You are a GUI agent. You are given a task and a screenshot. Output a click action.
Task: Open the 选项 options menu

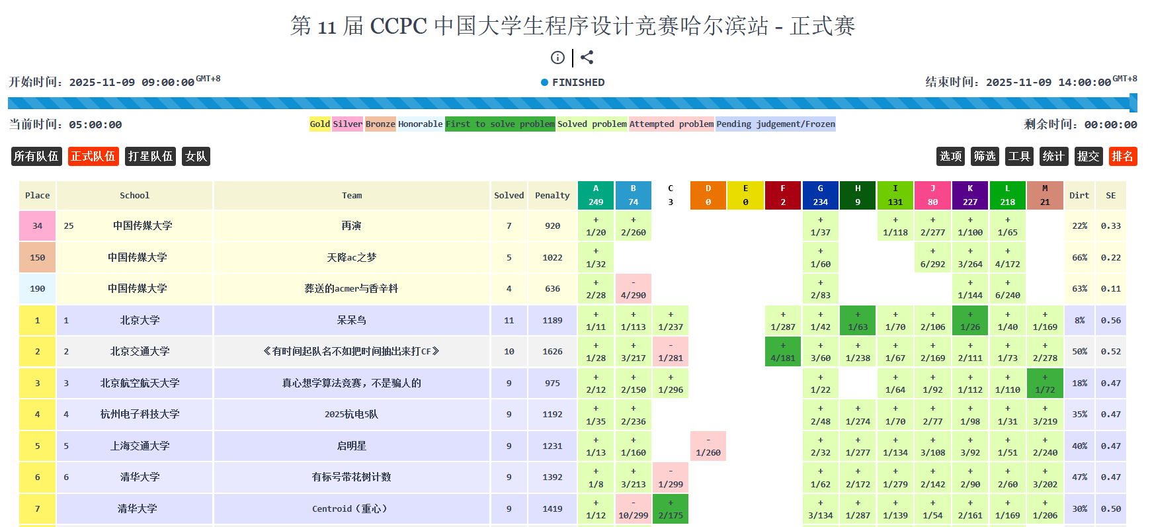950,156
